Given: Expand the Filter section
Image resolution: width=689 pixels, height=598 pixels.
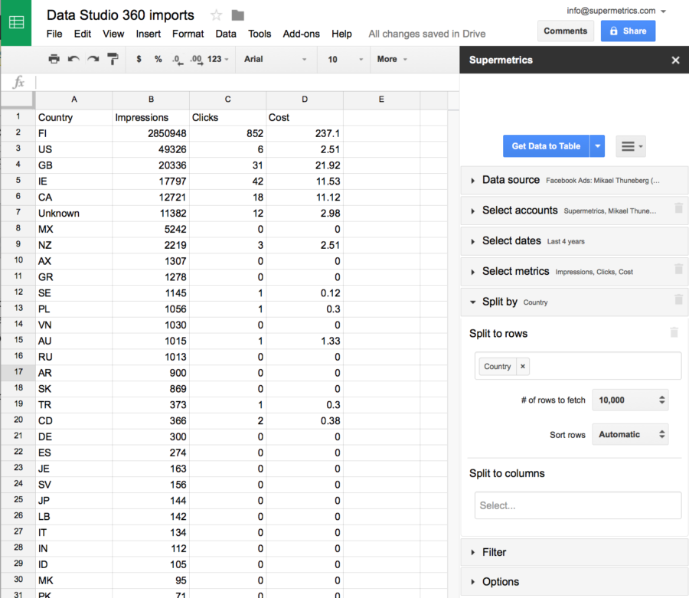Looking at the screenshot, I should pyautogui.click(x=574, y=552).
